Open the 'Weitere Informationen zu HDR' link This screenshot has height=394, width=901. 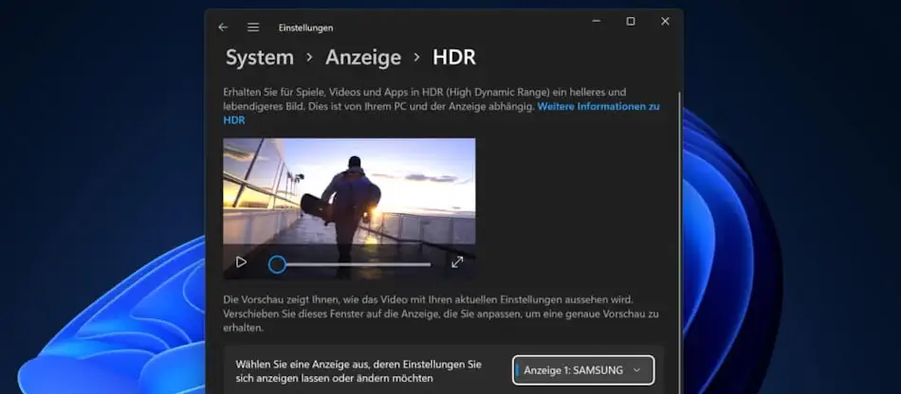click(598, 107)
